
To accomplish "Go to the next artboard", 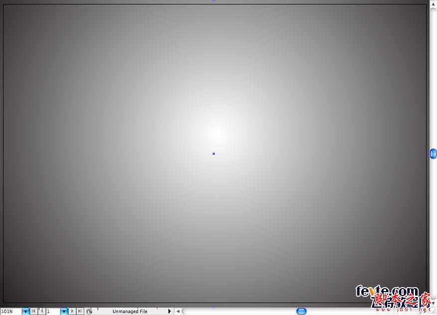I will (x=72, y=311).
